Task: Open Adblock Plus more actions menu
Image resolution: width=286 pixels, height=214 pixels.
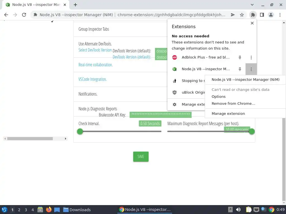Action: click(251, 57)
